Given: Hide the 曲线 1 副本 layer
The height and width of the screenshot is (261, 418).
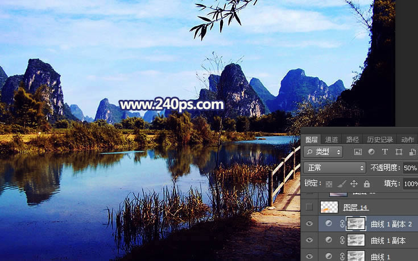Looking at the screenshot, I should (x=309, y=241).
